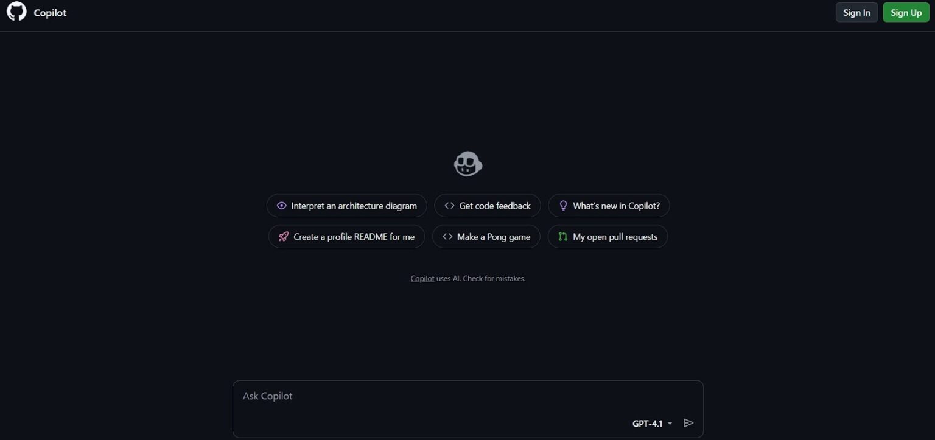Click the code icon beside Make a Pong game
Screen dimensions: 935x440
[x=447, y=236]
